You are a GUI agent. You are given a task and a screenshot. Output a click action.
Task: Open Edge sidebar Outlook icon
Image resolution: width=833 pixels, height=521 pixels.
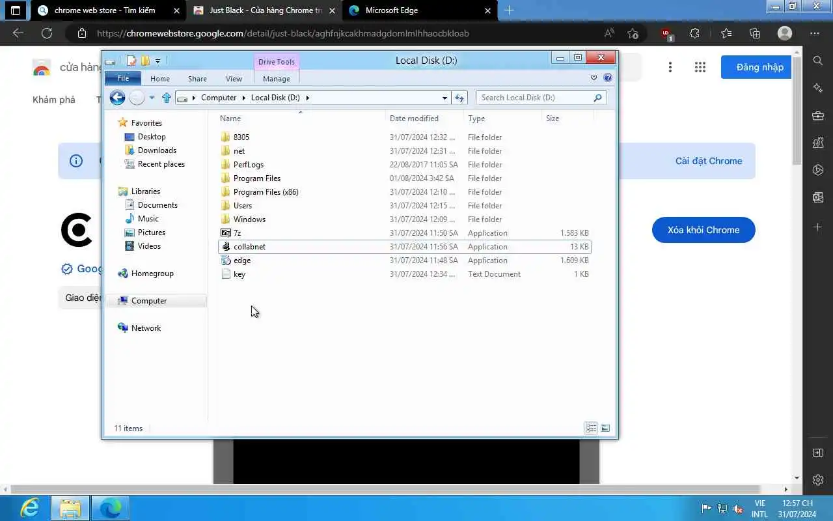click(x=818, y=197)
